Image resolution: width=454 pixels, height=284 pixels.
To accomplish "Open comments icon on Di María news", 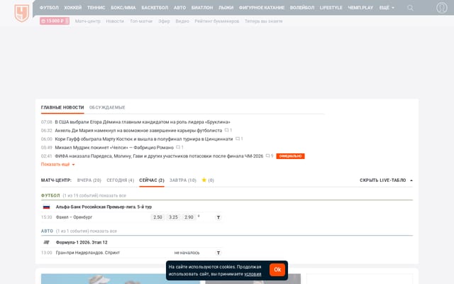I will 227,131.
